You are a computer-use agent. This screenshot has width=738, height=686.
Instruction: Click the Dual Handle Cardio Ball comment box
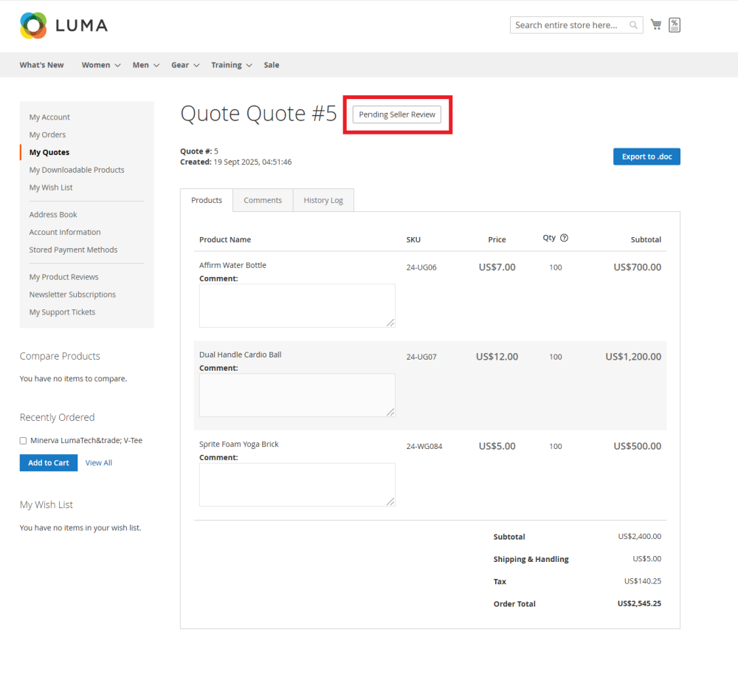(x=297, y=395)
